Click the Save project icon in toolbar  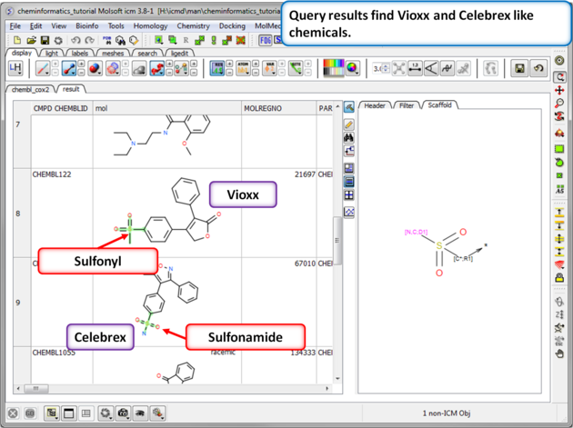[x=45, y=41]
